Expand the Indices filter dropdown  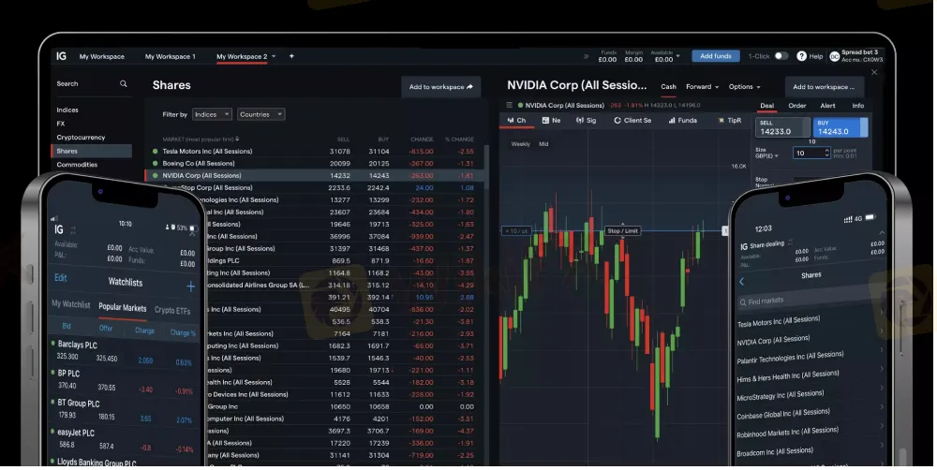(212, 114)
